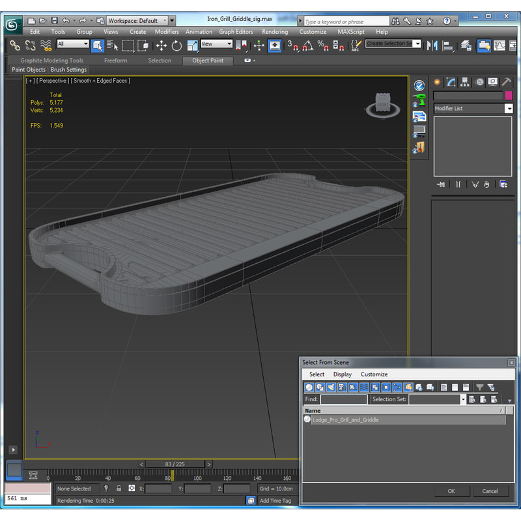Image resolution: width=521 pixels, height=521 pixels.
Task: Open the Rendering menu
Action: point(275,31)
